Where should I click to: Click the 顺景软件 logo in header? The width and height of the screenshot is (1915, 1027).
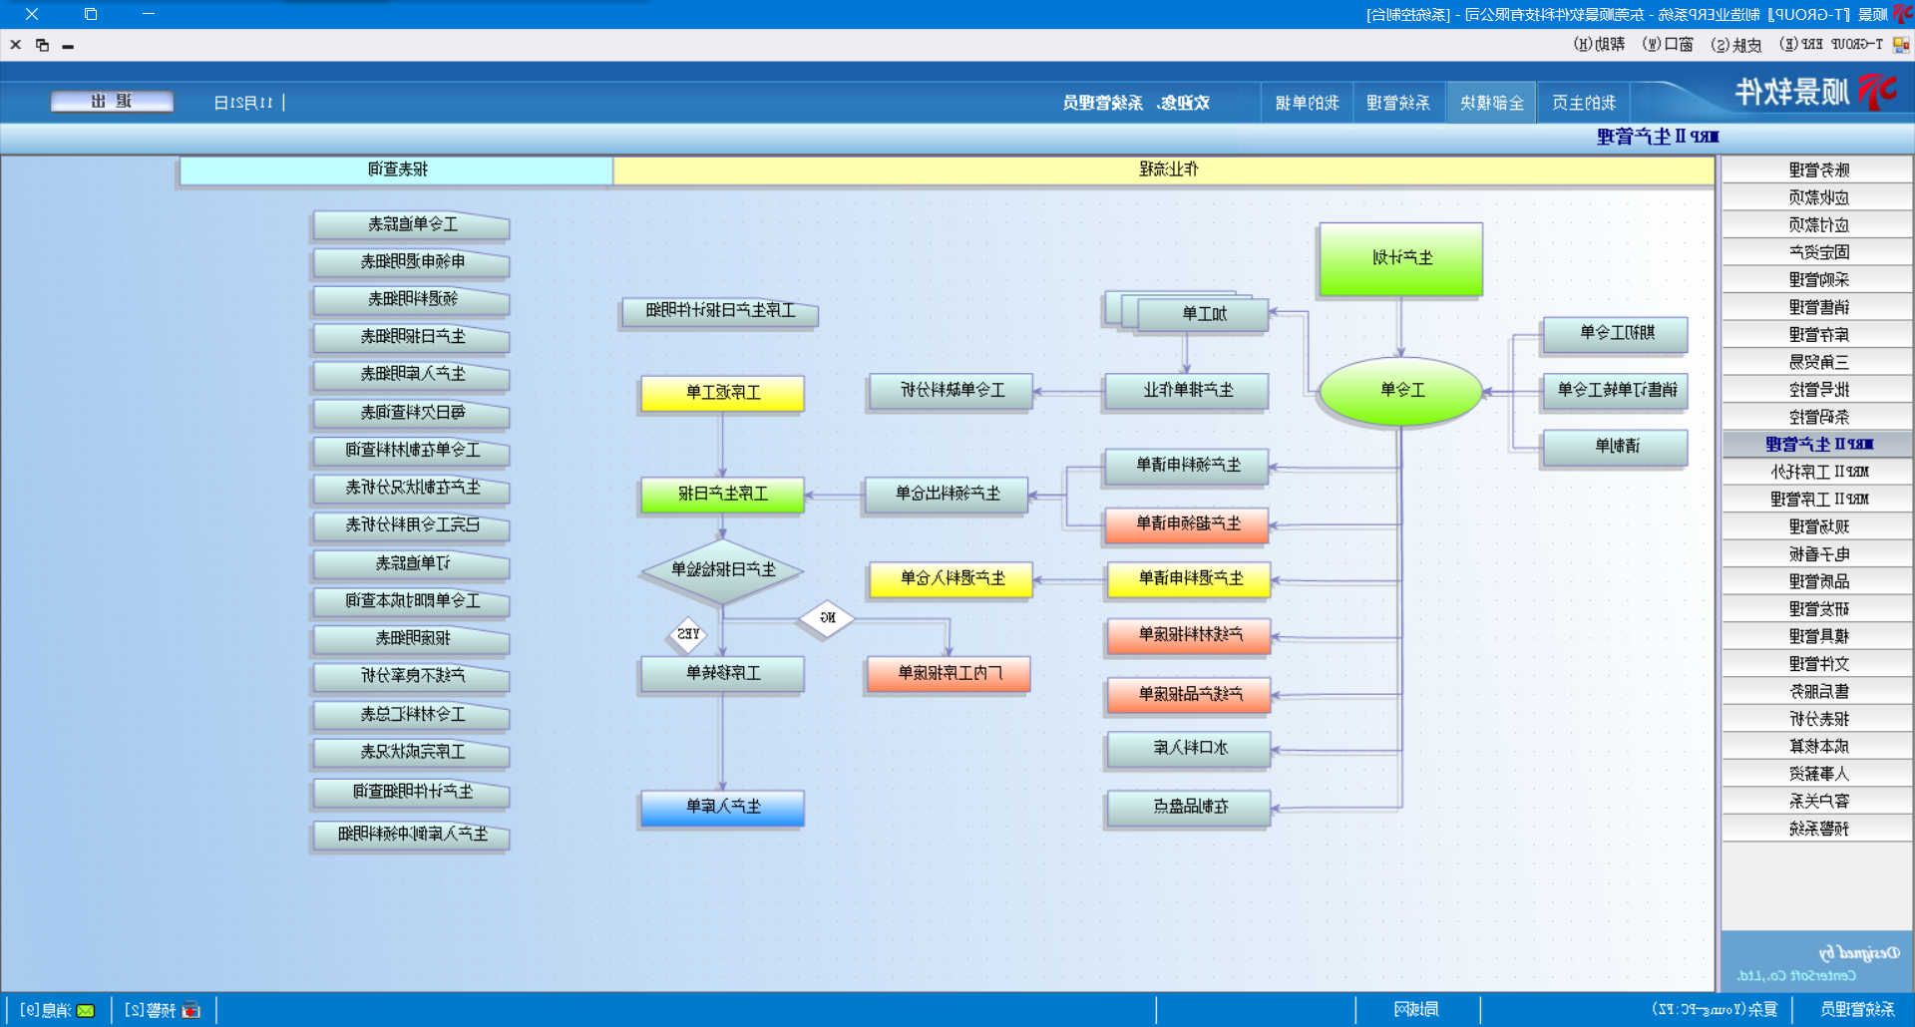click(x=1813, y=93)
